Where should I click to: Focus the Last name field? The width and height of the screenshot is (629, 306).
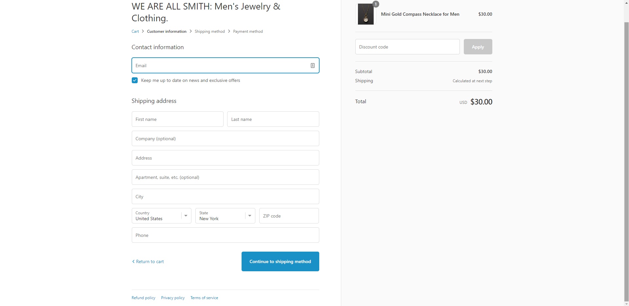click(273, 119)
